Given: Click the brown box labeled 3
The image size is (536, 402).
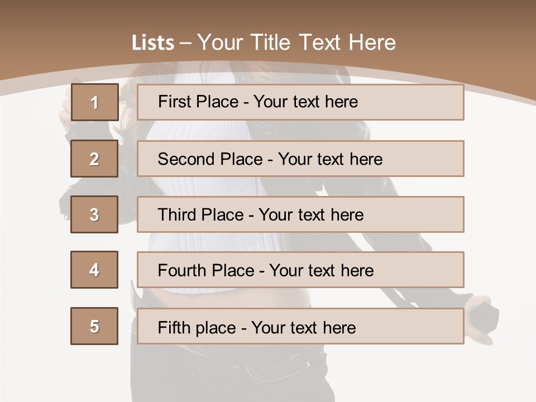Looking at the screenshot, I should (x=94, y=214).
